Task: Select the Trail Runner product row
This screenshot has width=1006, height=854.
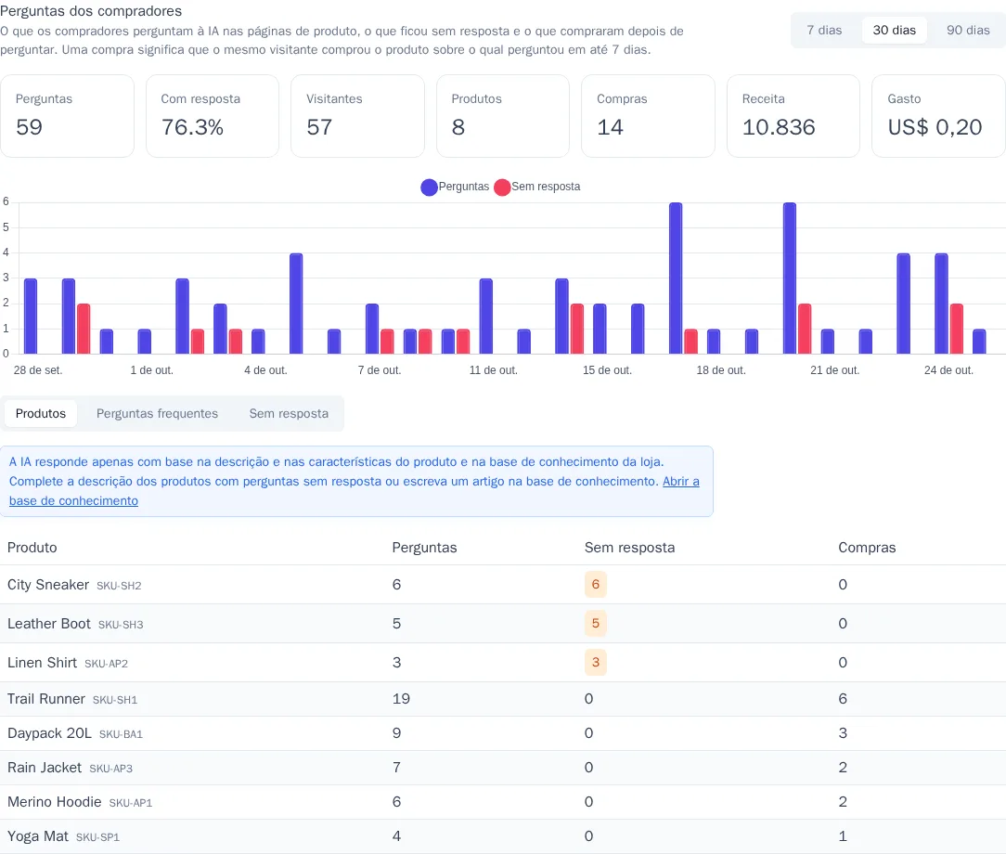Action: [503, 699]
